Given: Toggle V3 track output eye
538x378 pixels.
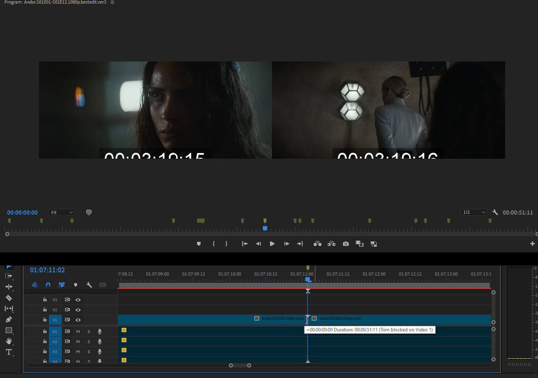Looking at the screenshot, I should pyautogui.click(x=78, y=300).
